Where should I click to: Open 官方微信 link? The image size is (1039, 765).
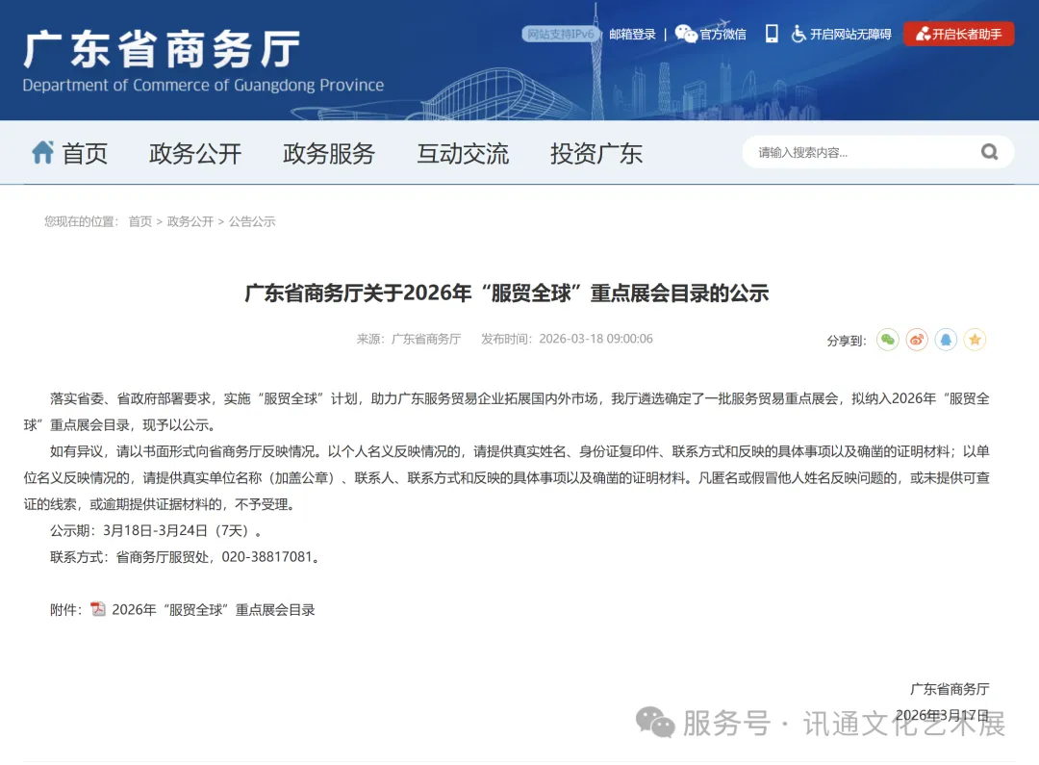click(722, 34)
